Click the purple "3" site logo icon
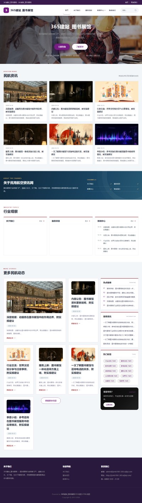 click(6, 10)
